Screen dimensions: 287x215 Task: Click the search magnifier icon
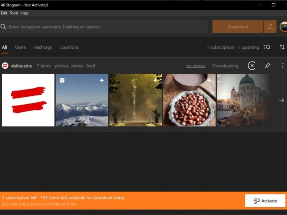click(x=3, y=27)
